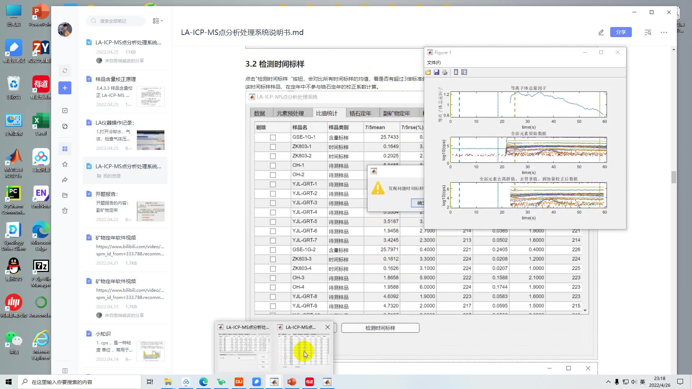Click the blue 分享 share button

tap(621, 32)
